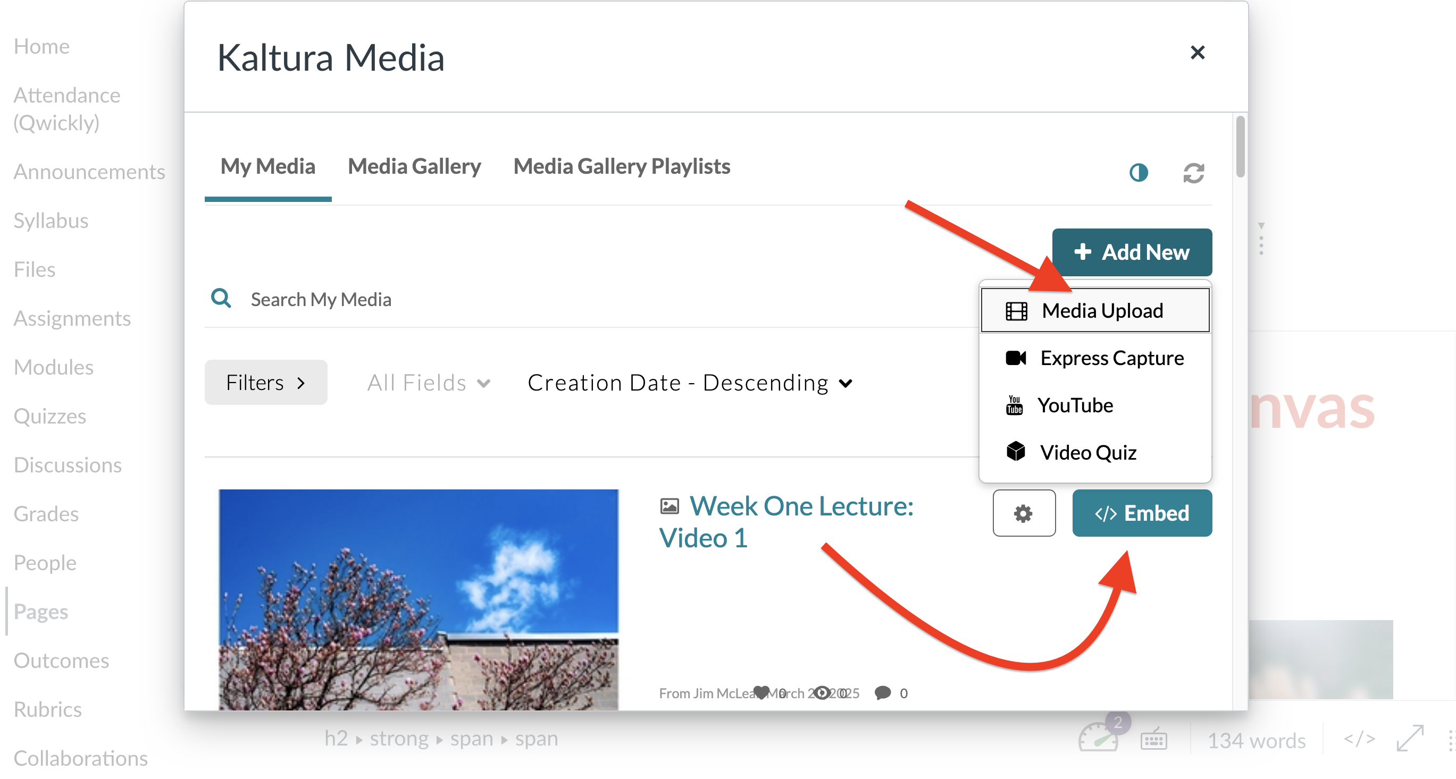
Task: Choose YouTube from the Add New menu
Action: coord(1095,405)
